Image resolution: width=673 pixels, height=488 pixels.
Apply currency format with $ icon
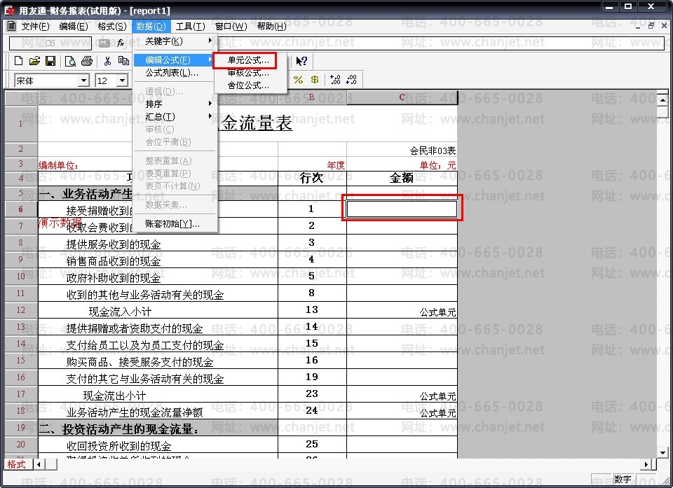[x=315, y=80]
